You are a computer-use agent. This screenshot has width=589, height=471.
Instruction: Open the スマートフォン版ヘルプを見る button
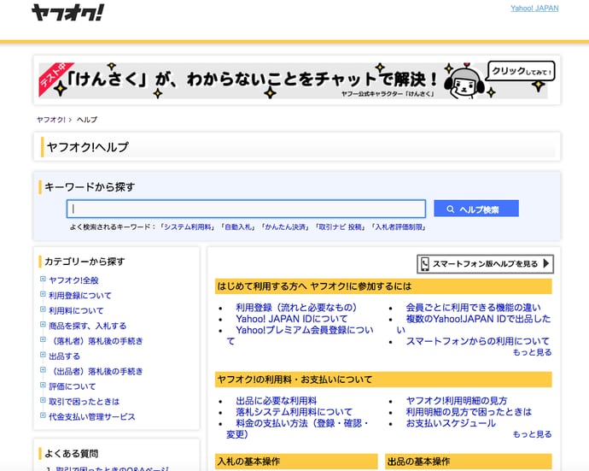(485, 264)
